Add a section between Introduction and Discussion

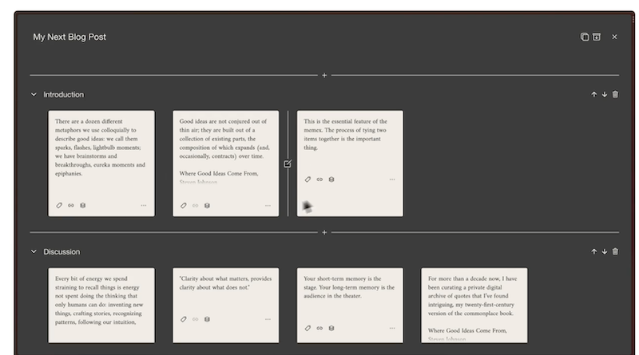click(x=324, y=232)
